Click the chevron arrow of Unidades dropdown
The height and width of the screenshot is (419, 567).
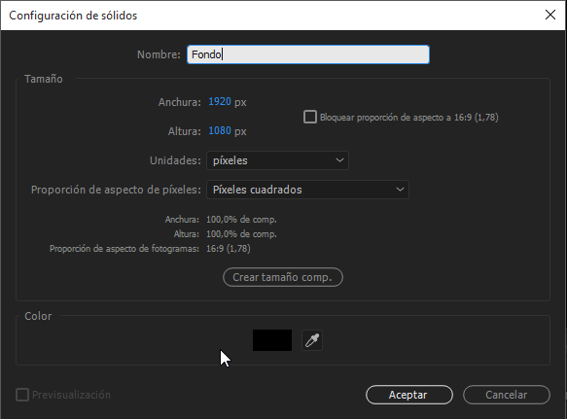click(339, 160)
